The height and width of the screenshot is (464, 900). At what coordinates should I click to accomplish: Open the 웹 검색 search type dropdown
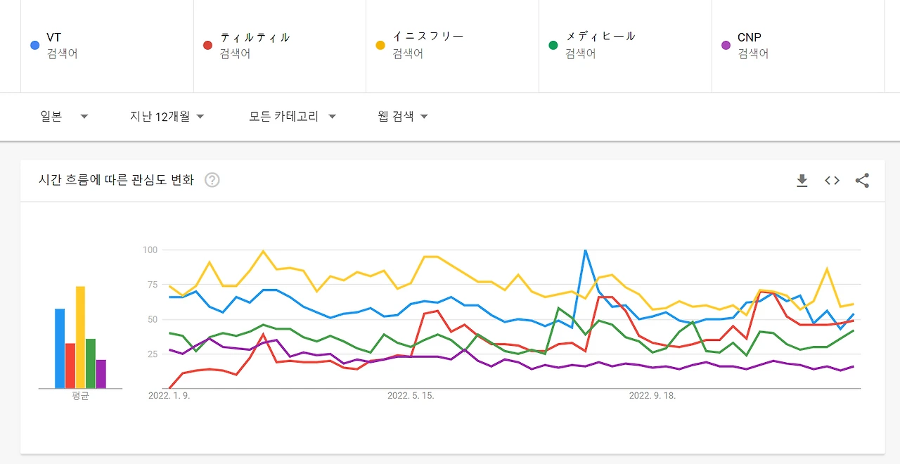[401, 116]
